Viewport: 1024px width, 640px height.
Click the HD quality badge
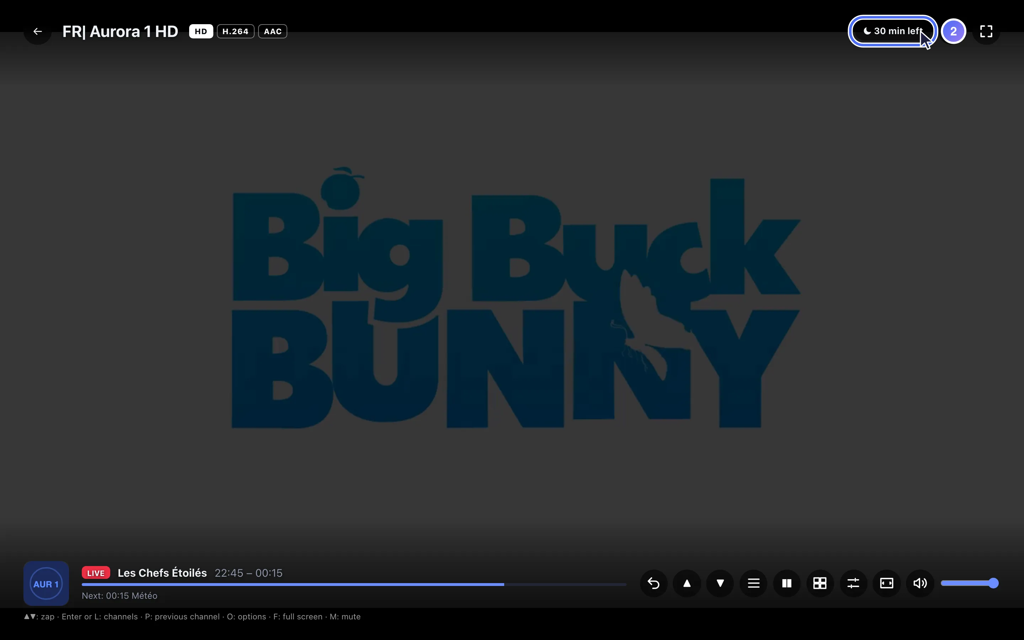pyautogui.click(x=201, y=31)
